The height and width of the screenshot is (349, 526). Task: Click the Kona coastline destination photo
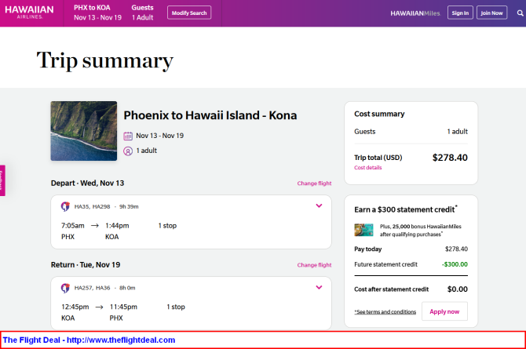[x=84, y=131]
